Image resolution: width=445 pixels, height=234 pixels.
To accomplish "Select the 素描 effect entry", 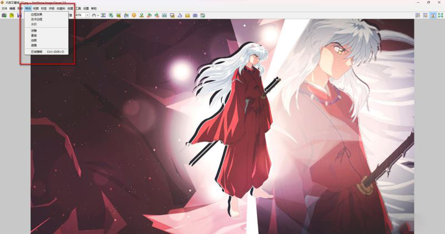I will point(46,36).
